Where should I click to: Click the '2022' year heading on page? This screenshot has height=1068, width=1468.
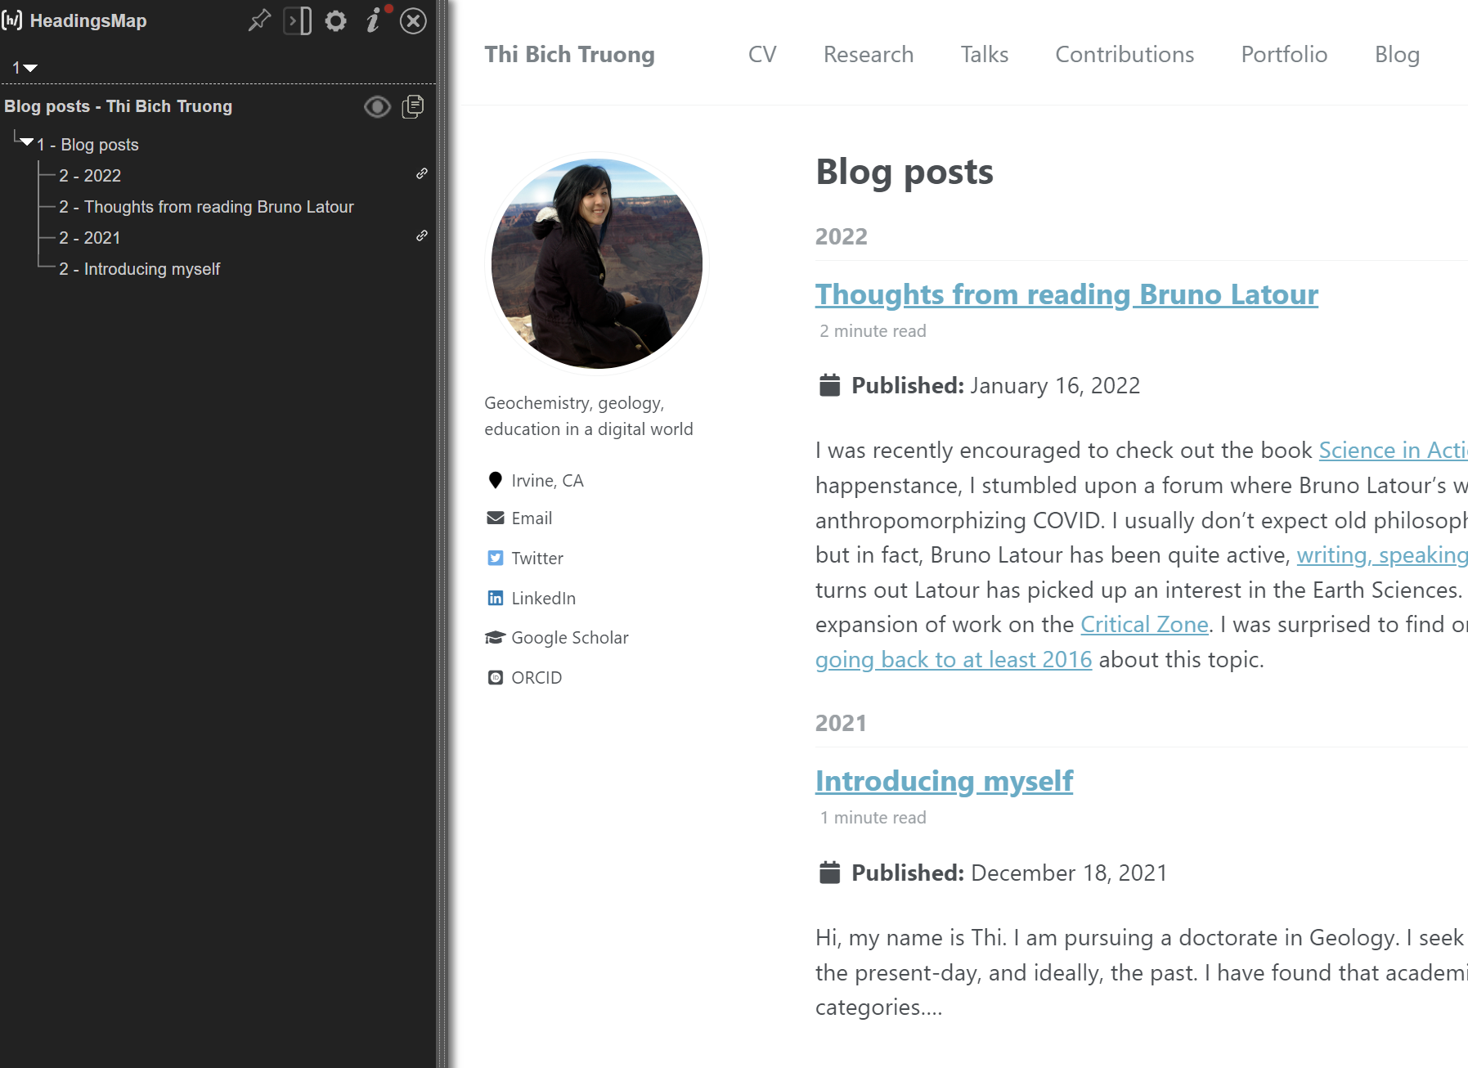pyautogui.click(x=841, y=236)
